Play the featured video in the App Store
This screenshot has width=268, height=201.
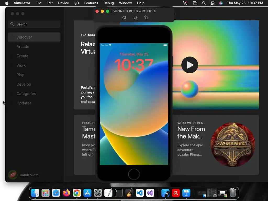tap(190, 65)
